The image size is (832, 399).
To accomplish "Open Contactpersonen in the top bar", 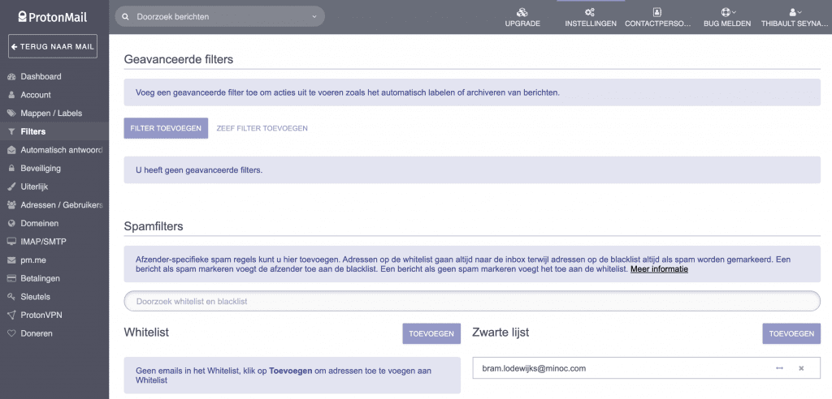I will (658, 17).
